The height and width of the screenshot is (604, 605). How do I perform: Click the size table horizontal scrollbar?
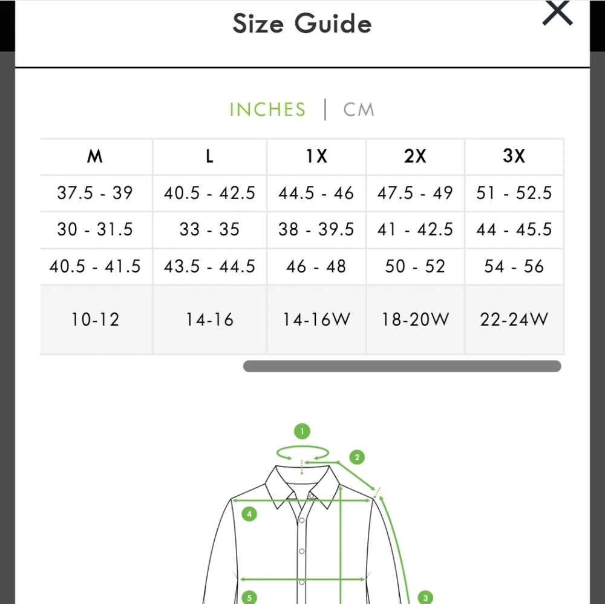point(402,366)
